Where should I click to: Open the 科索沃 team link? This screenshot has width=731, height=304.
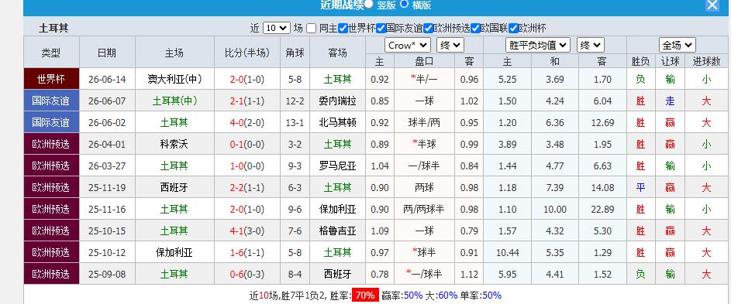point(174,145)
